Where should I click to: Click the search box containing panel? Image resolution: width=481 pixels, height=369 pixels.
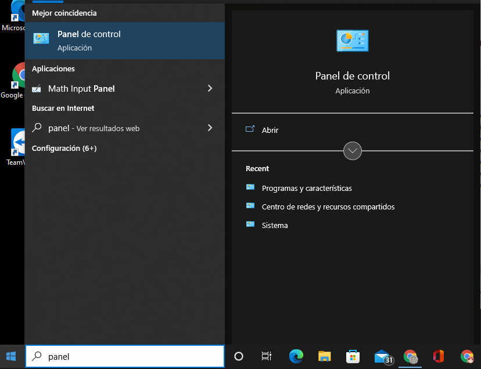click(x=124, y=356)
